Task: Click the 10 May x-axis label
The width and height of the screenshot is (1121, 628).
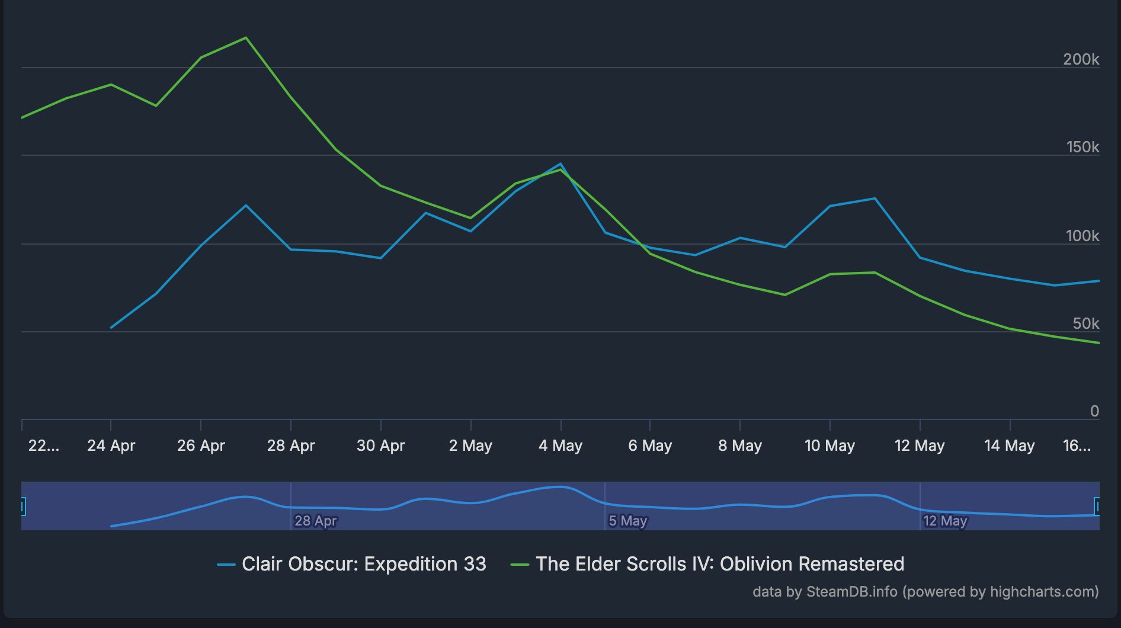Action: (x=829, y=446)
